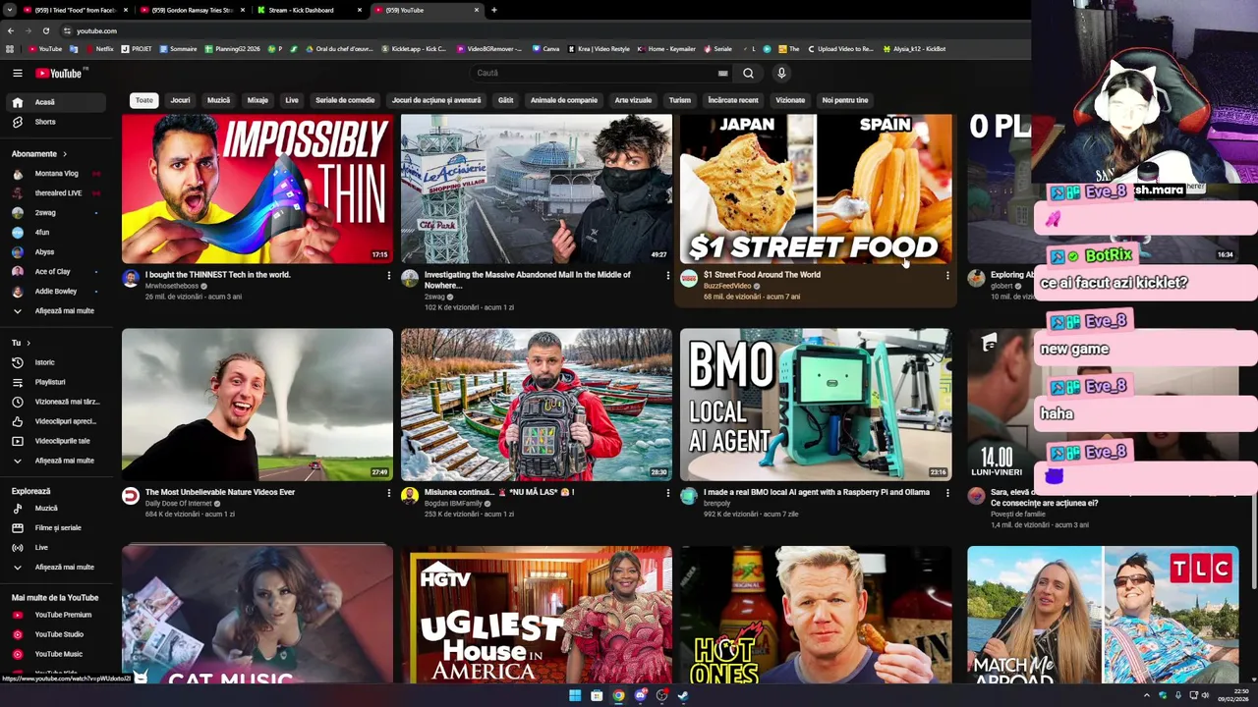The width and height of the screenshot is (1258, 707).
Task: Open YouTube Music in sidebar
Action: tap(57, 654)
